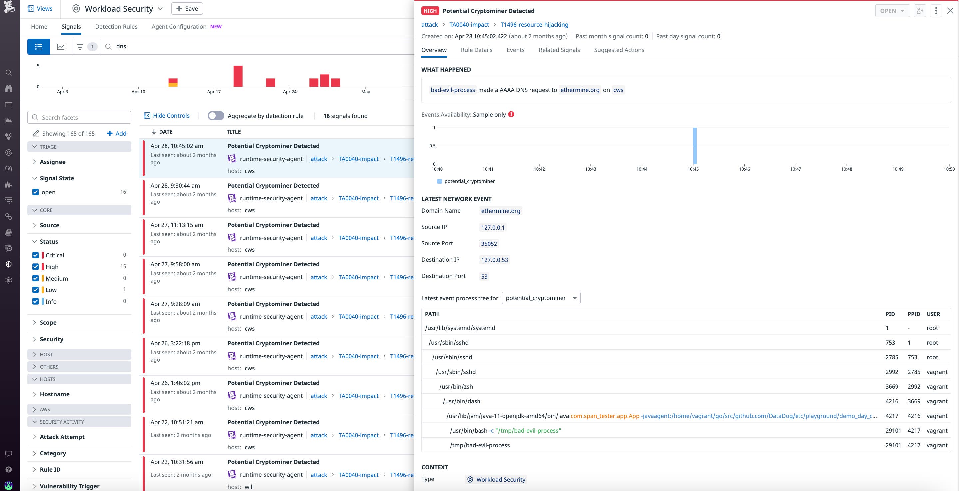The width and height of the screenshot is (959, 491).
Task: Click the assign user icon in signal panel
Action: (x=920, y=11)
